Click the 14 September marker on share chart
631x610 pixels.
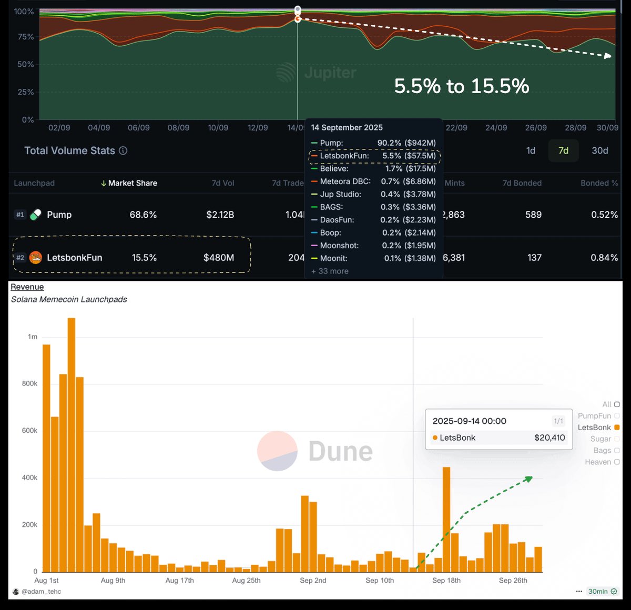(x=298, y=19)
